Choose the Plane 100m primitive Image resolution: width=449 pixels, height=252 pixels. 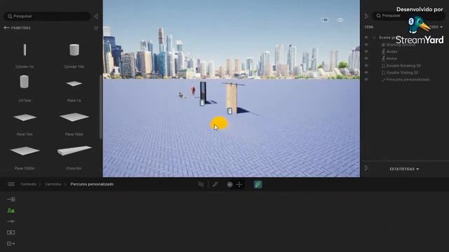tap(74, 117)
